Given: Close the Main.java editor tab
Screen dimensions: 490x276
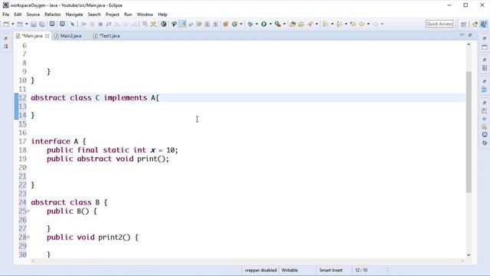Looking at the screenshot, I should coord(47,36).
